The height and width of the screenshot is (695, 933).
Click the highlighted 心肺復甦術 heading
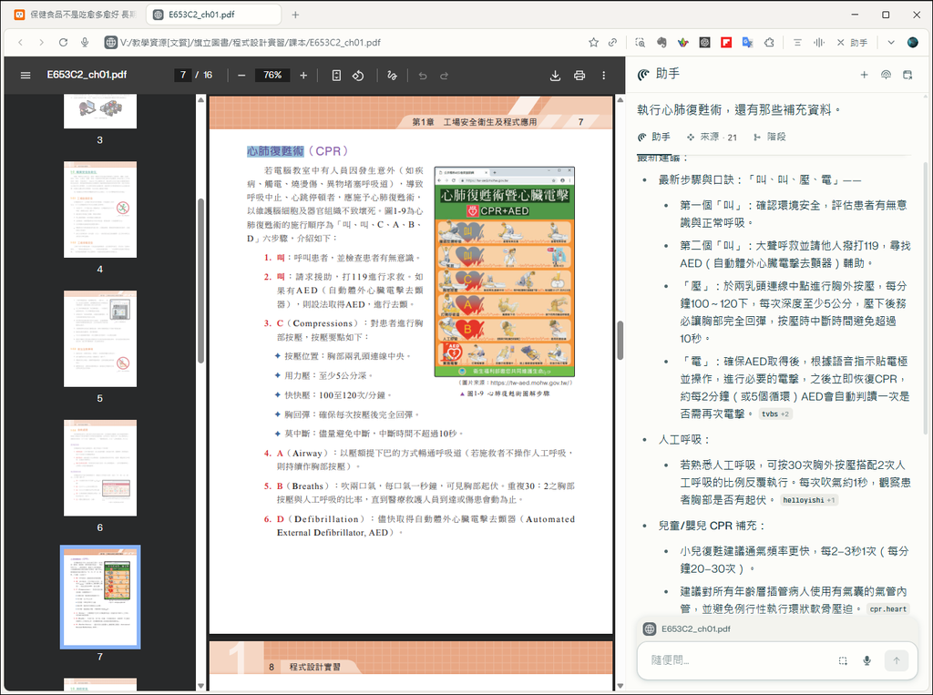pos(275,151)
